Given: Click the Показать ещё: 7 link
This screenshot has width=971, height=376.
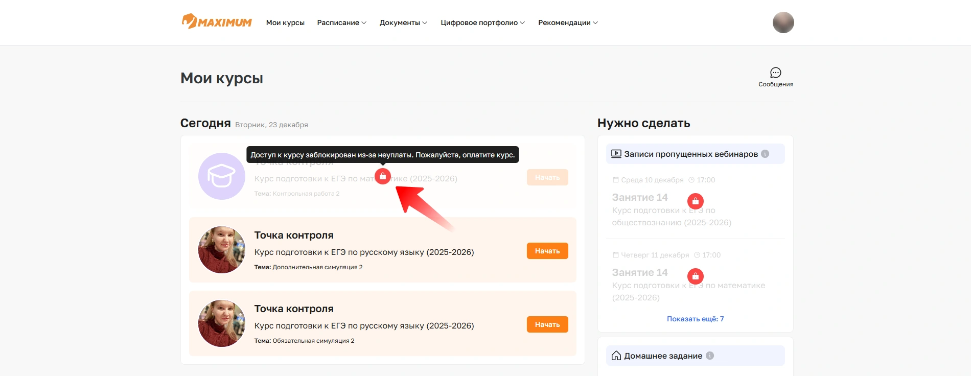Looking at the screenshot, I should pyautogui.click(x=695, y=319).
